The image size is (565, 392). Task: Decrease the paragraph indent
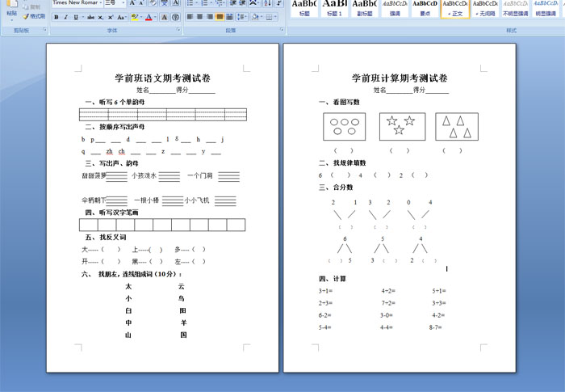click(x=232, y=3)
